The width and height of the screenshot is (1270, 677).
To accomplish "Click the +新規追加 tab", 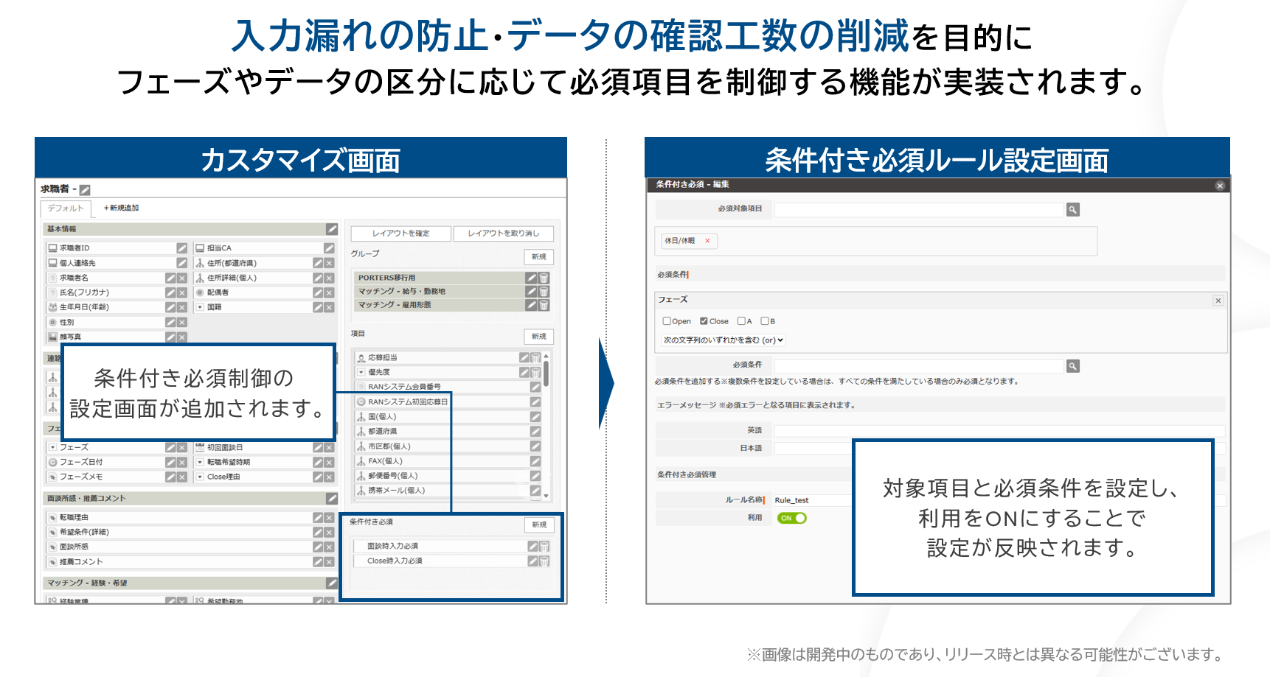I will [x=122, y=208].
